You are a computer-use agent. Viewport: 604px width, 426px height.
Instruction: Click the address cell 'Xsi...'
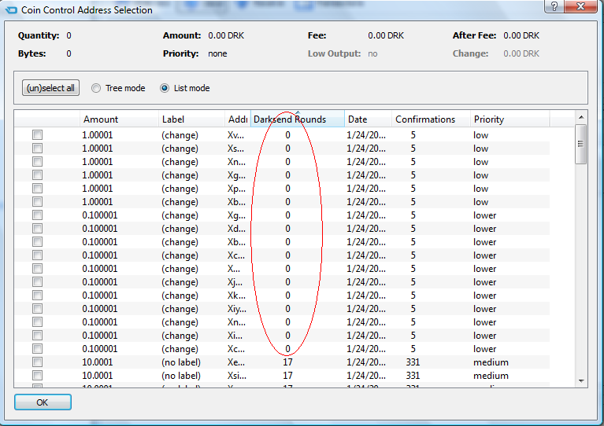point(237,376)
